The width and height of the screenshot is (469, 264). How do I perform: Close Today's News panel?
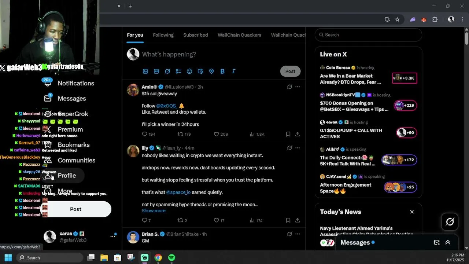click(x=412, y=212)
